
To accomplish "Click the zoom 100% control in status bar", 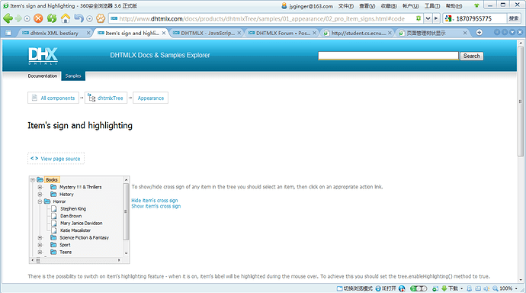I will point(505,288).
